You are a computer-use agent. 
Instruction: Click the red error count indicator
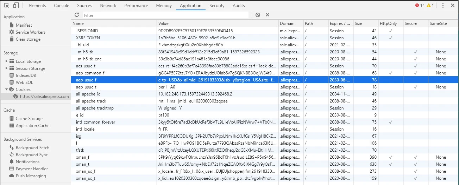[x=420, y=6]
